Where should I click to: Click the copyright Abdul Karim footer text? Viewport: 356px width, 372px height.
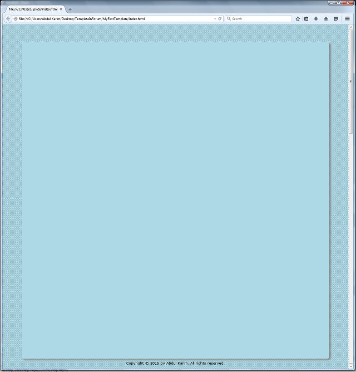click(175, 363)
